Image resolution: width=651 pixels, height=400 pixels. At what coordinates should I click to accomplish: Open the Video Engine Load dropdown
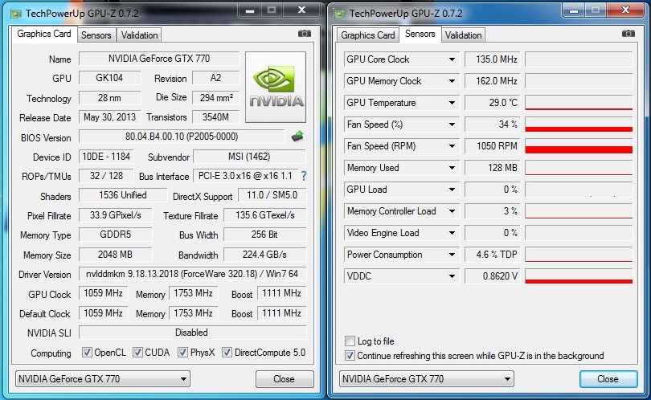coord(452,233)
